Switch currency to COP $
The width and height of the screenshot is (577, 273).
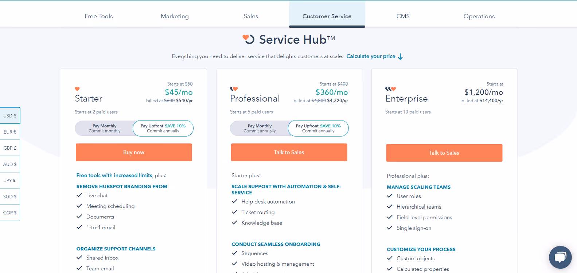pos(10,213)
